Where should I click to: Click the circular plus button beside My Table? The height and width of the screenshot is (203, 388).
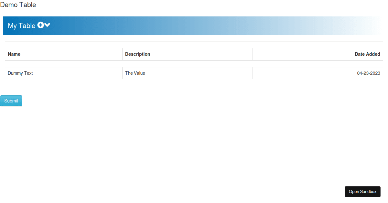click(x=40, y=25)
